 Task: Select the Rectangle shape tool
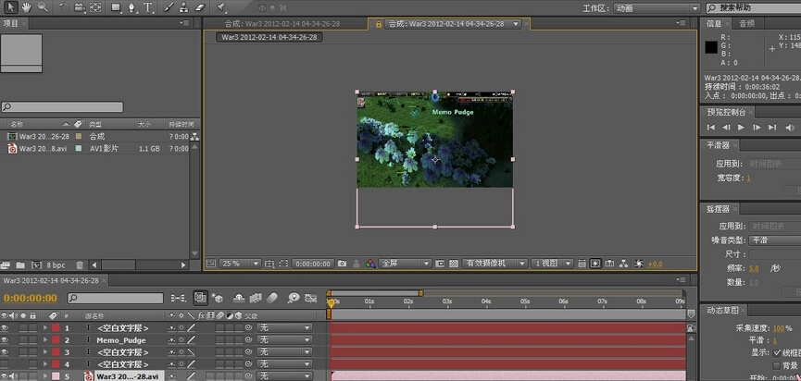pyautogui.click(x=117, y=7)
